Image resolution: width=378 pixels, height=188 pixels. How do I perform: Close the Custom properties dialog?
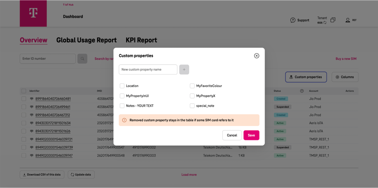pos(257,56)
